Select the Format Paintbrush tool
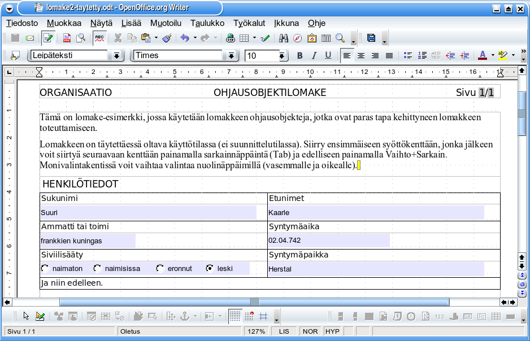530x341 pixels. [x=167, y=38]
